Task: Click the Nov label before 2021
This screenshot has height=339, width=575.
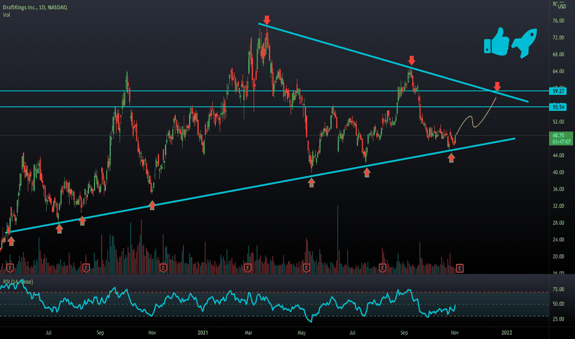Action: coord(152,333)
